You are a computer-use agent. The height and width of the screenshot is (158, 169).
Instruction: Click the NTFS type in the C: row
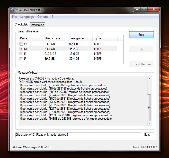pyautogui.click(x=98, y=44)
